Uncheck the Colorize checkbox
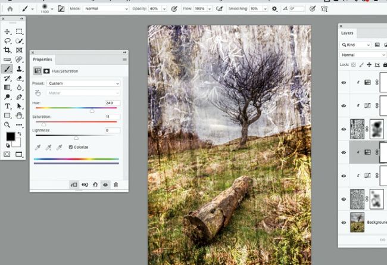Viewport: 387px width, 265px height. (71, 146)
